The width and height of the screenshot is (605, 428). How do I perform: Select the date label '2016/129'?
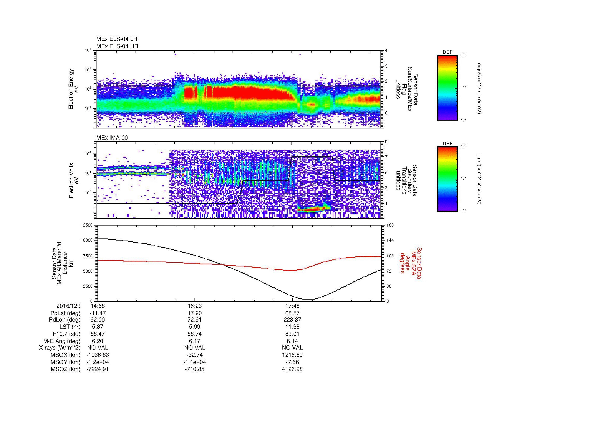pos(68,306)
